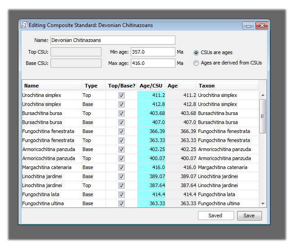Click Type cell of Bursachitina bursa Base row
294x248 pixels.
click(x=94, y=122)
